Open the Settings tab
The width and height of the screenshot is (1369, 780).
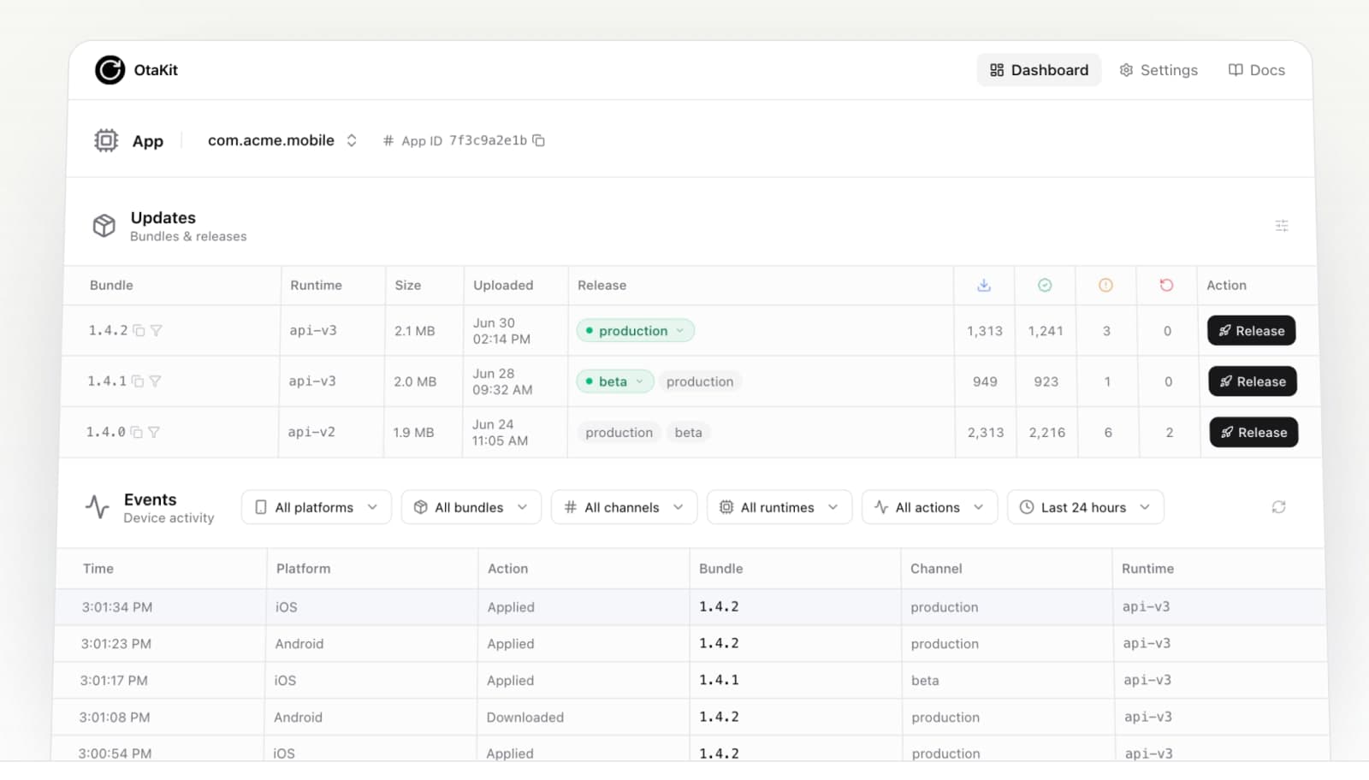tap(1159, 70)
